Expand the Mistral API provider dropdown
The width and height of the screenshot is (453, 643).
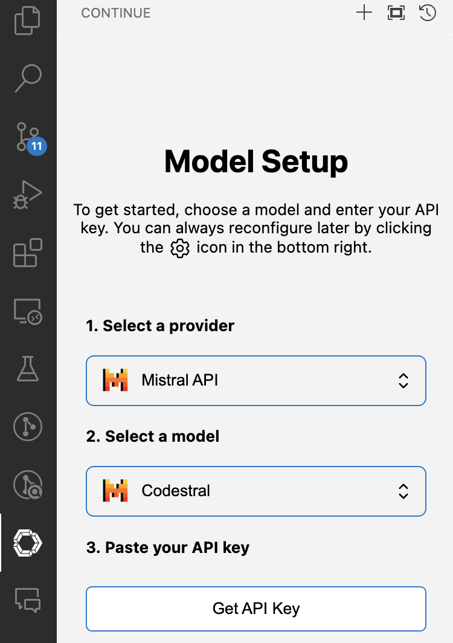(256, 380)
